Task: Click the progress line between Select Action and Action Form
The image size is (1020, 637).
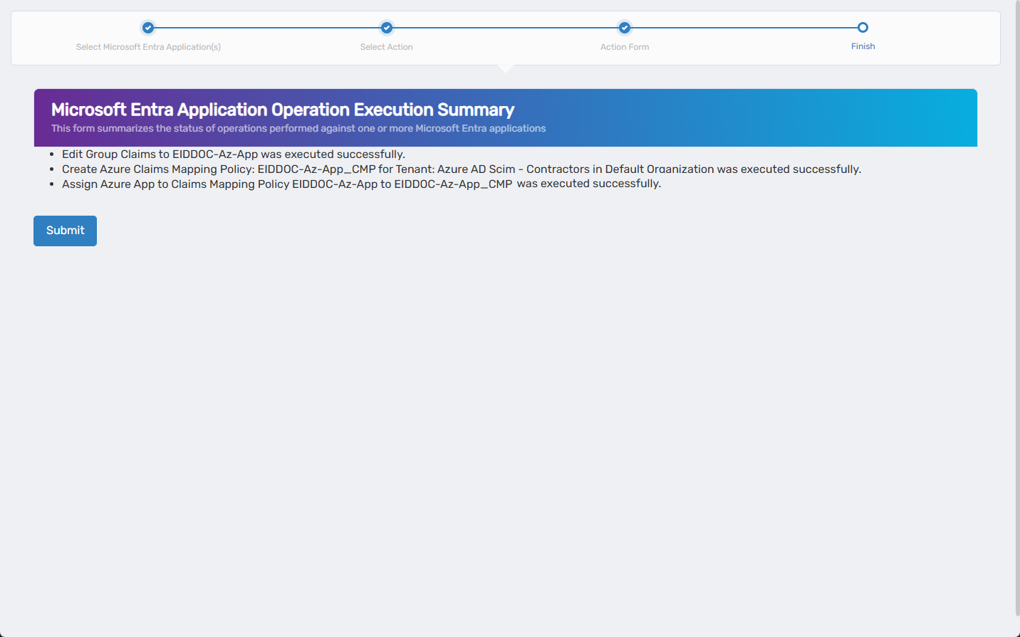Action: pyautogui.click(x=506, y=27)
